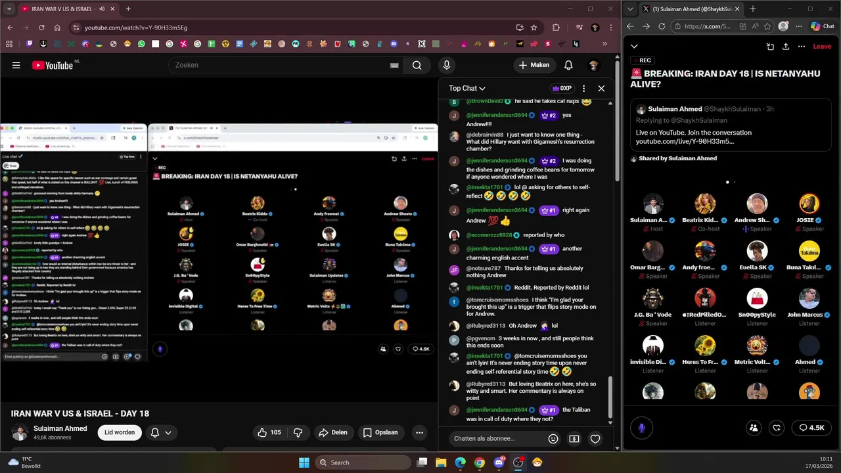Screen dimensions: 841x473
Task: Click the Opslaan save button
Action: [x=380, y=432]
